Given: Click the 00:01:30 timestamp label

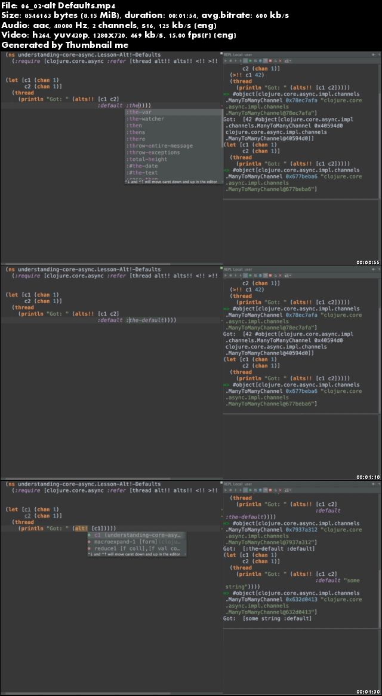Looking at the screenshot, I should [x=368, y=692].
